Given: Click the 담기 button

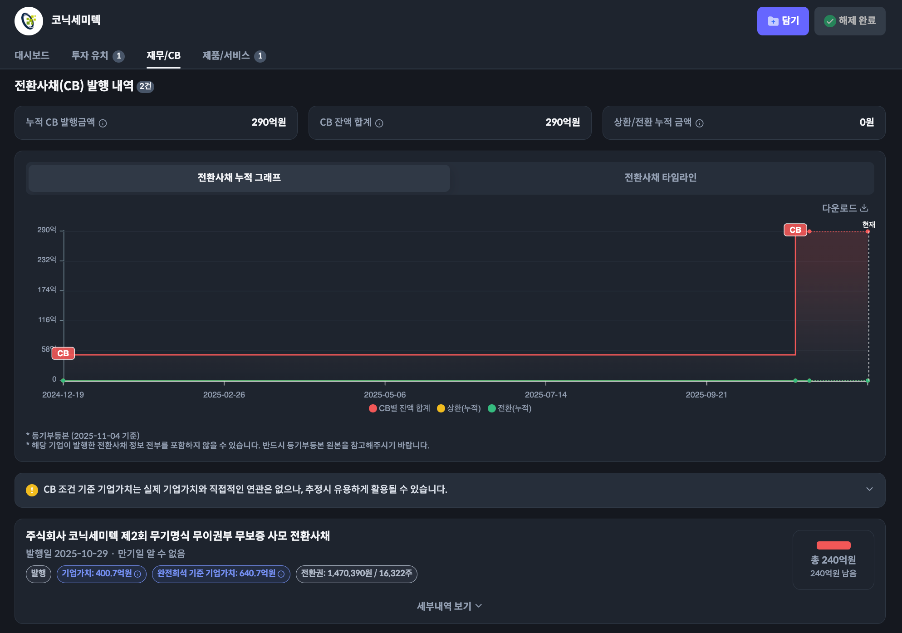Looking at the screenshot, I should [783, 21].
